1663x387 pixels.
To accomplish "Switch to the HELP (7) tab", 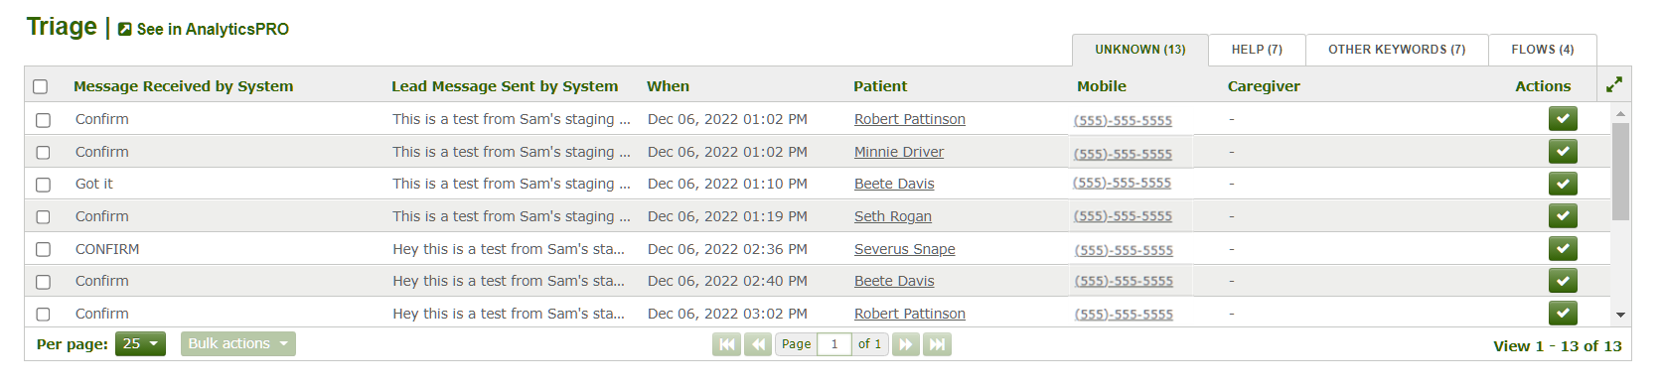I will (x=1257, y=50).
